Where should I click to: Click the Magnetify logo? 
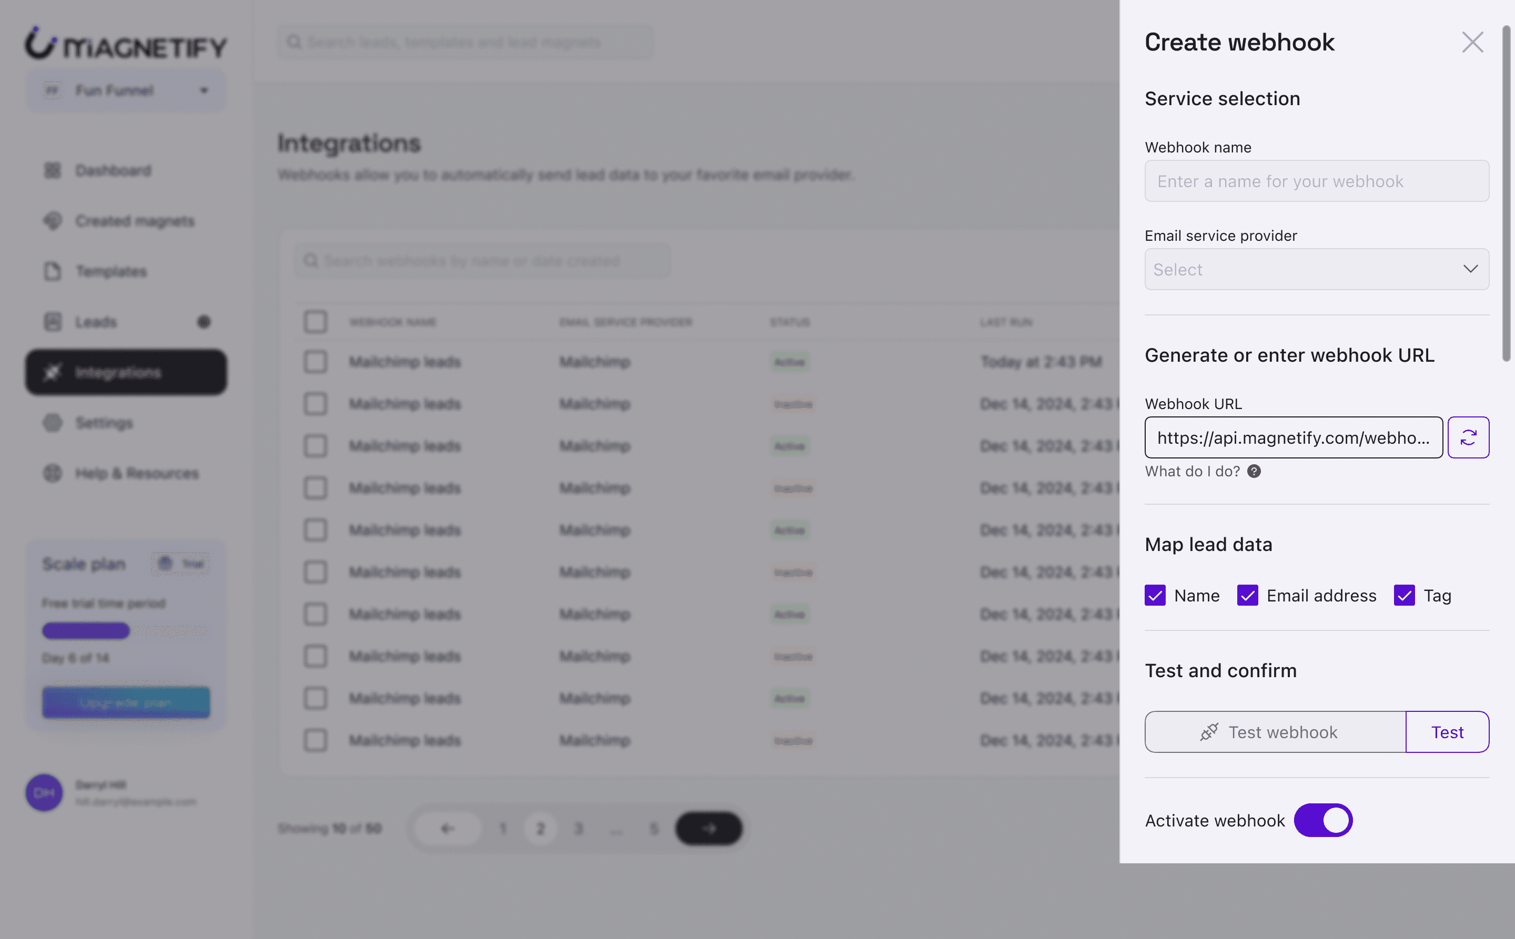[126, 44]
